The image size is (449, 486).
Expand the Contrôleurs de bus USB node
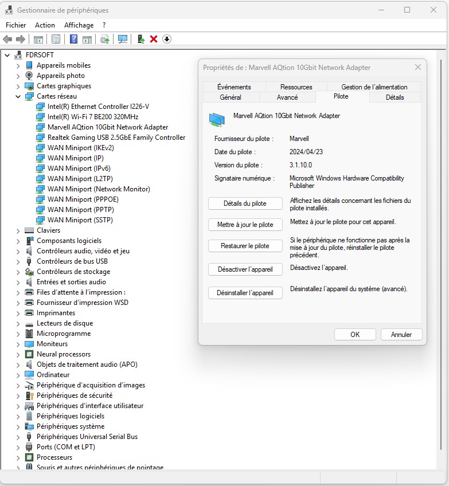coord(18,261)
